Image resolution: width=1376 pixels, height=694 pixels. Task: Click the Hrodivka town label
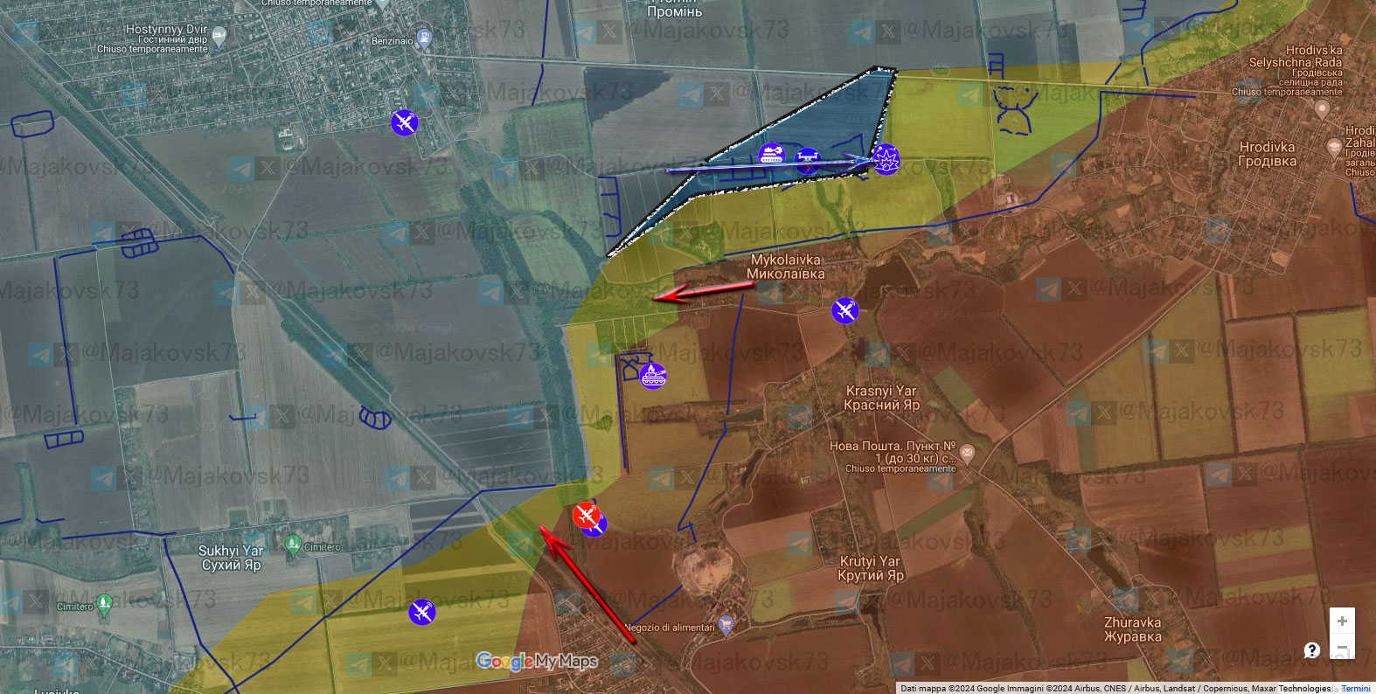coord(1267,154)
